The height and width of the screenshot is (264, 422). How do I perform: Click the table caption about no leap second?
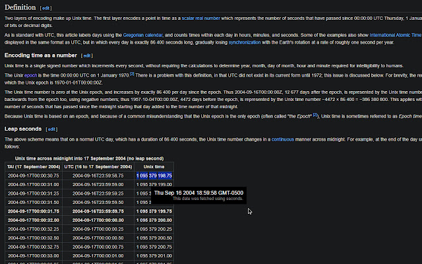[89, 158]
